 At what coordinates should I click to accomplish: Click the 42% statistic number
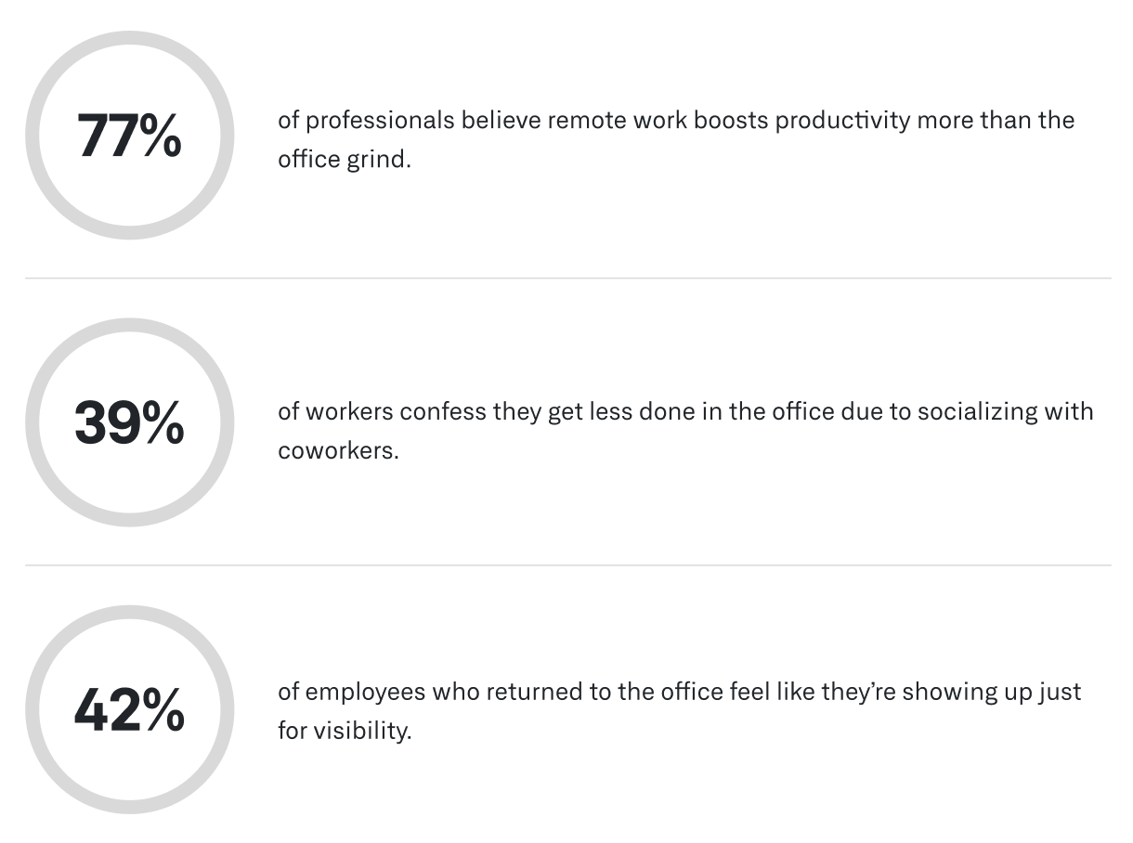point(129,710)
